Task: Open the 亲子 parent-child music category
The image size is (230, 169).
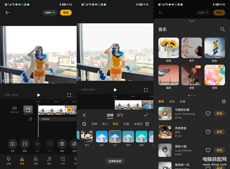Action: [192, 48]
